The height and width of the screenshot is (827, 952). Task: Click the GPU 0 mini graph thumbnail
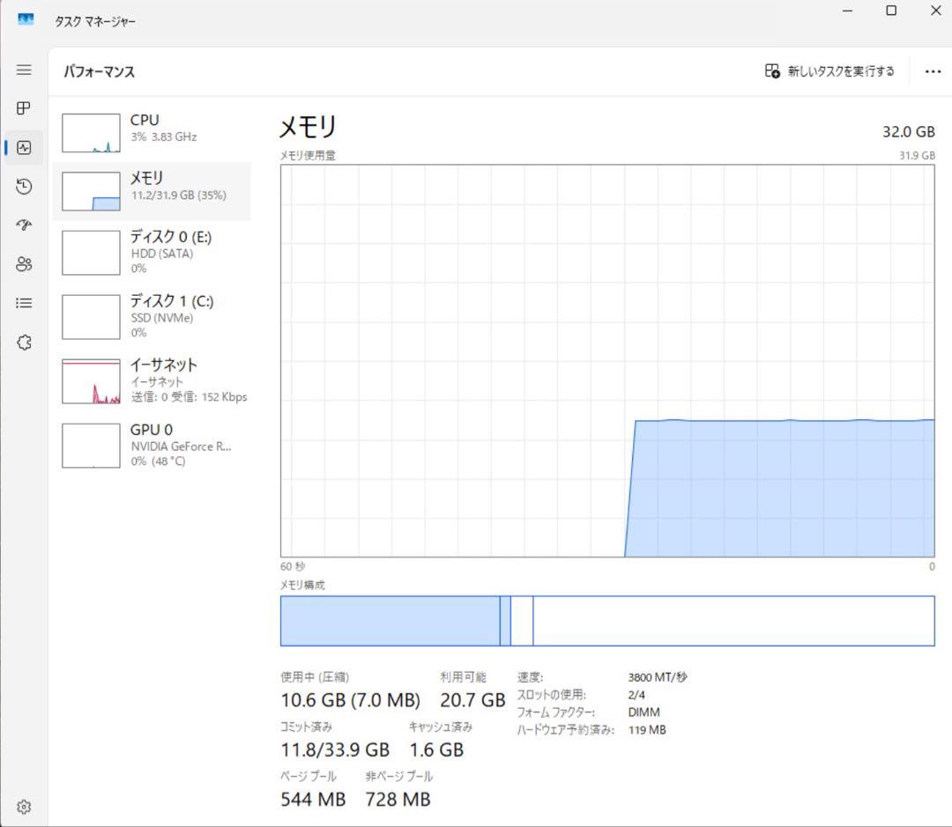(91, 446)
